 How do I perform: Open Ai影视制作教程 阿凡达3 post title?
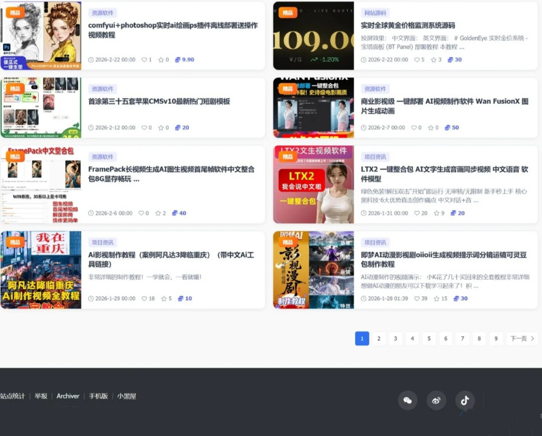[x=171, y=260]
